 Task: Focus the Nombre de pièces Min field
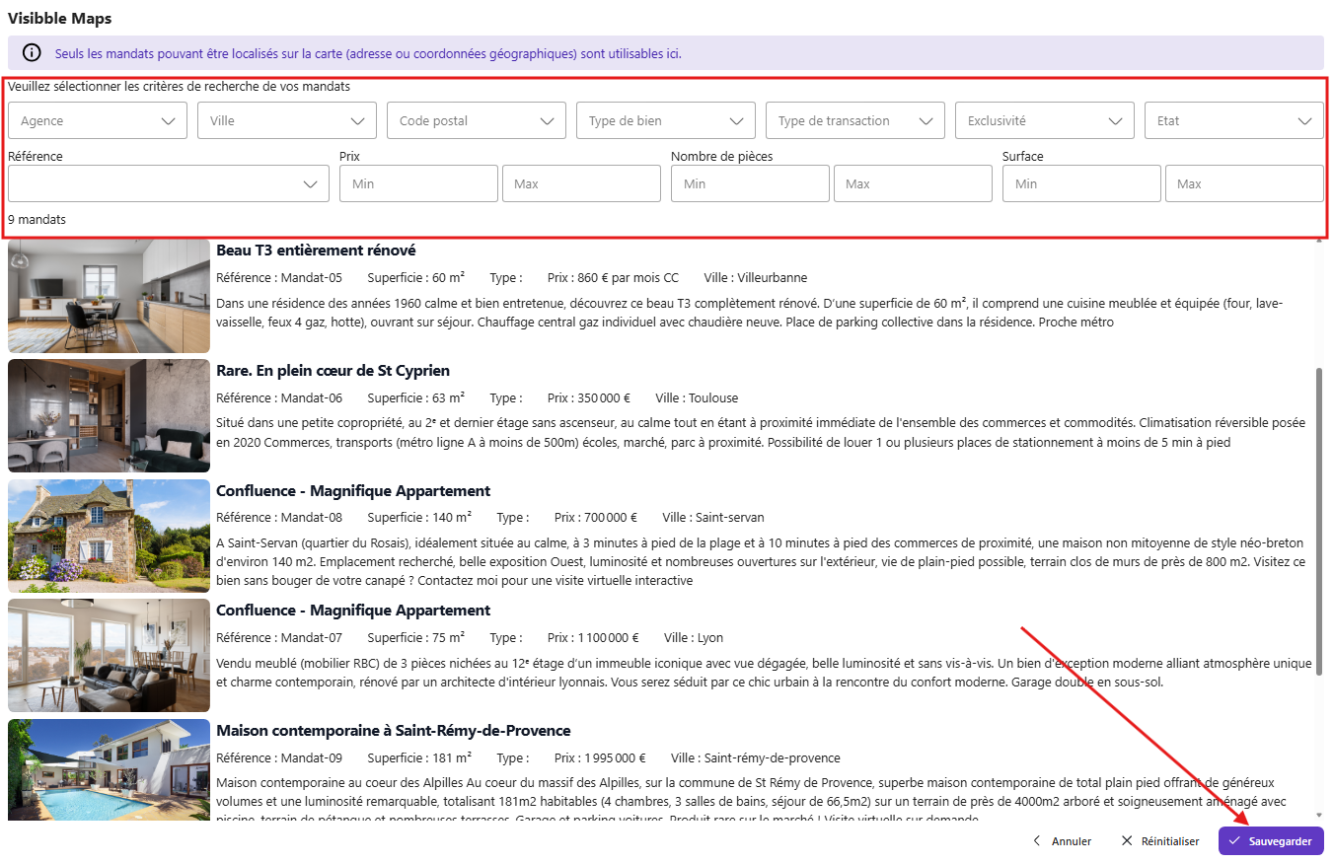(x=750, y=183)
